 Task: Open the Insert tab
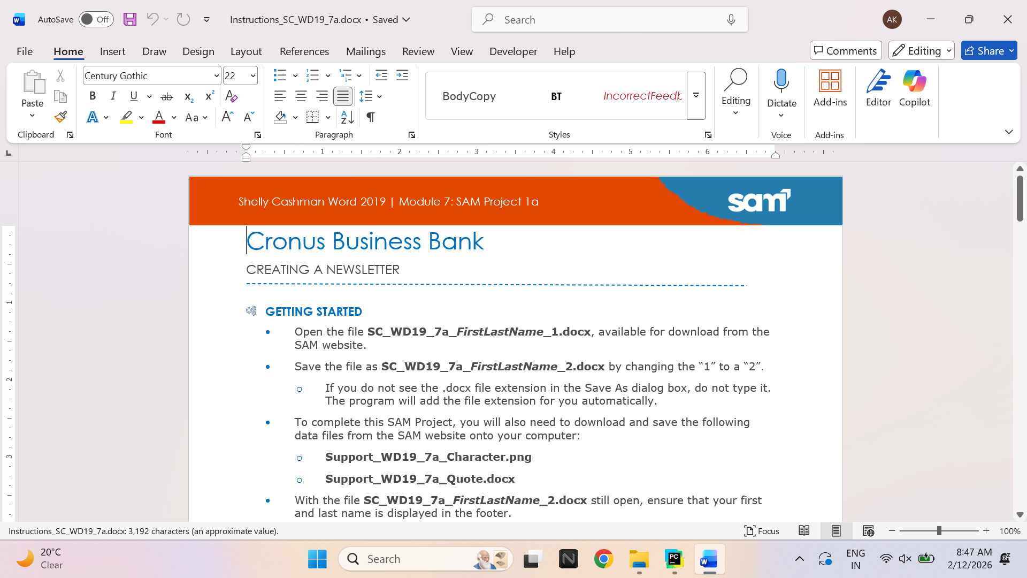112,51
